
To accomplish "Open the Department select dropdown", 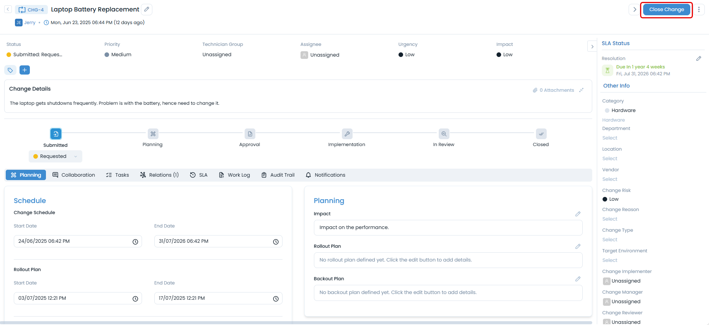I will [x=610, y=138].
